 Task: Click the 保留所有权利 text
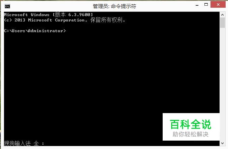(x=106, y=20)
